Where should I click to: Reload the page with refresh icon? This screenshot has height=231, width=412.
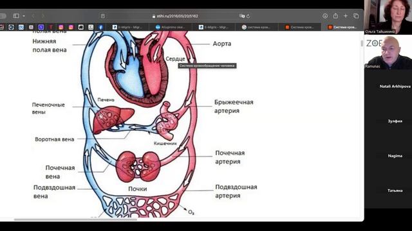click(x=248, y=16)
